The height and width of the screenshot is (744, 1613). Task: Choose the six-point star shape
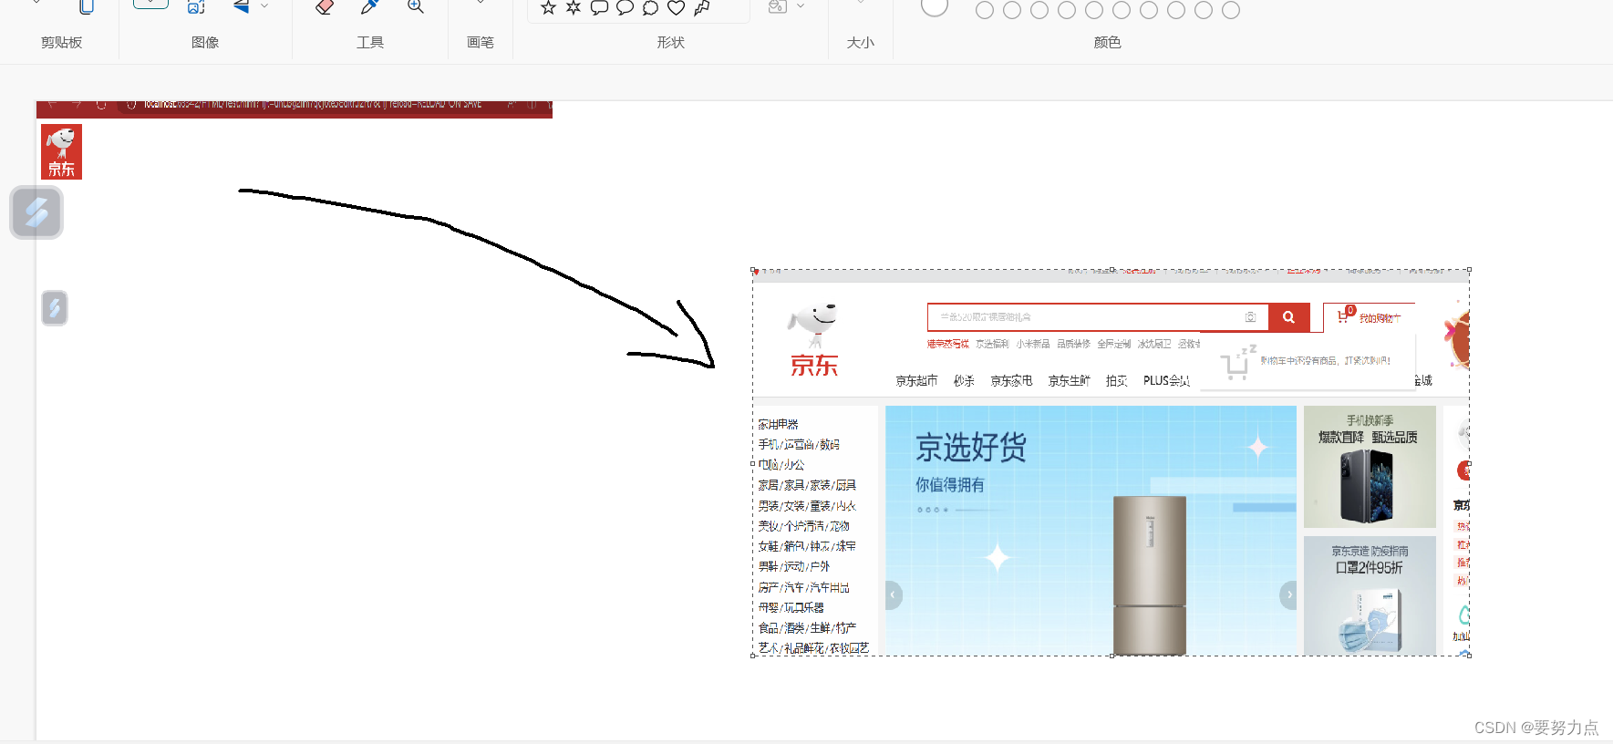[574, 8]
